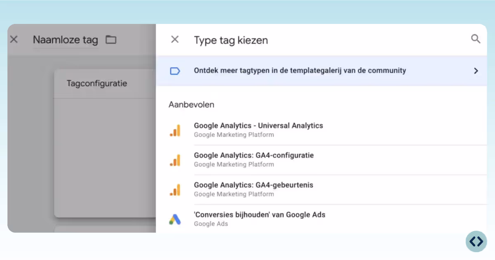Viewport: 495px width, 260px height.
Task: Close the Type tag kiezen panel
Action: point(175,40)
